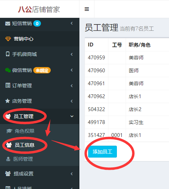Click the doctor icon beside 医师管理
This screenshot has height=189, width=169.
point(8,159)
